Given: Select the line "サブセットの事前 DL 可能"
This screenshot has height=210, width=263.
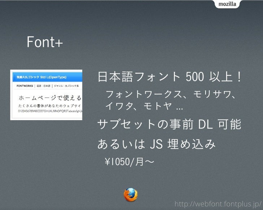Looking at the screenshot, I should [x=169, y=124].
